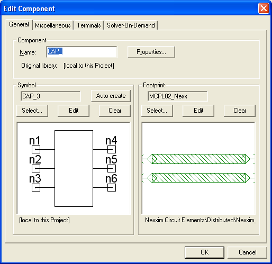
Task: Open component Properties dialog
Action: [x=151, y=52]
